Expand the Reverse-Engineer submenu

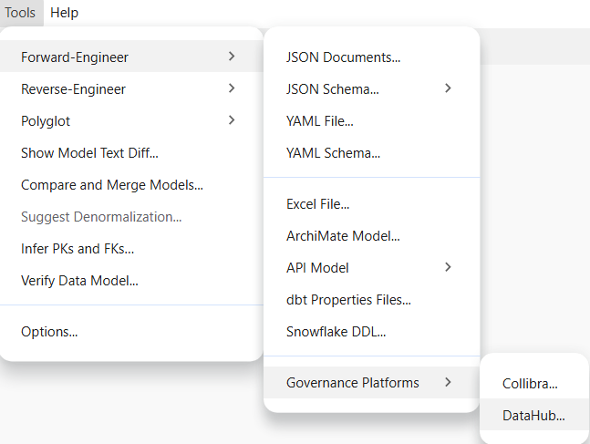point(73,89)
